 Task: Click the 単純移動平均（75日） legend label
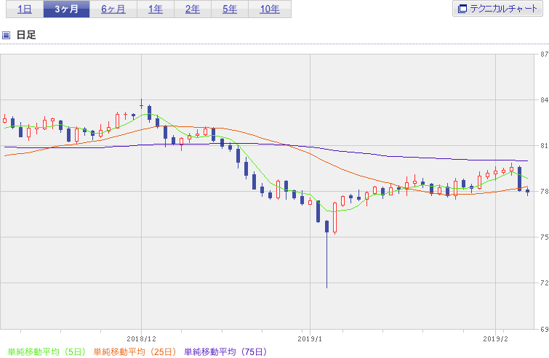(225, 351)
